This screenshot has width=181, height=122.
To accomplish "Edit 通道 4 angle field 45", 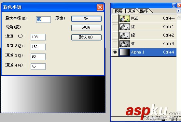I will point(38,66).
